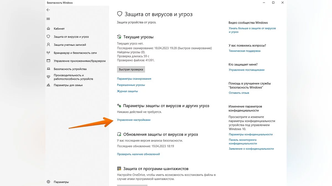
Task: Click the Безопасность устройства laptop icon
Action: 48,69
